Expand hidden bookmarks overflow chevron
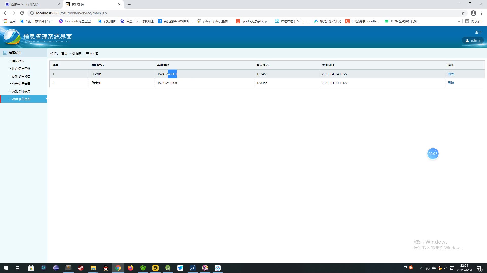487x273 pixels. coord(459,21)
